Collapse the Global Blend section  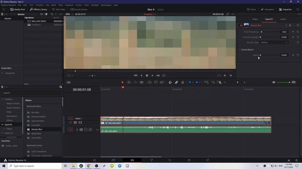click(240, 50)
